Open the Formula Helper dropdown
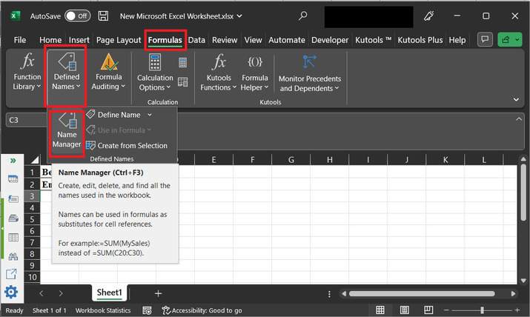 (x=254, y=73)
